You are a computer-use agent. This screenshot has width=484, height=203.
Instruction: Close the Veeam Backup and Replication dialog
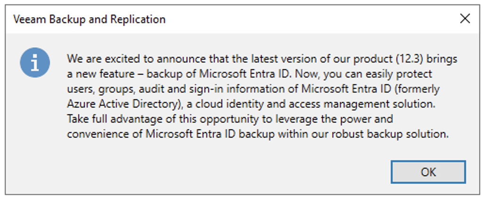(465, 19)
